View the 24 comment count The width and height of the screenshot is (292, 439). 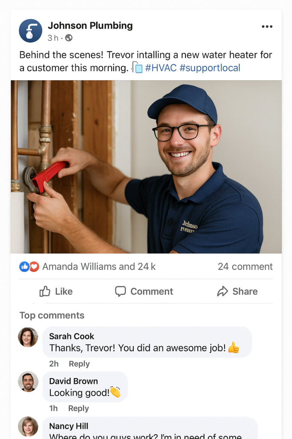[245, 267]
